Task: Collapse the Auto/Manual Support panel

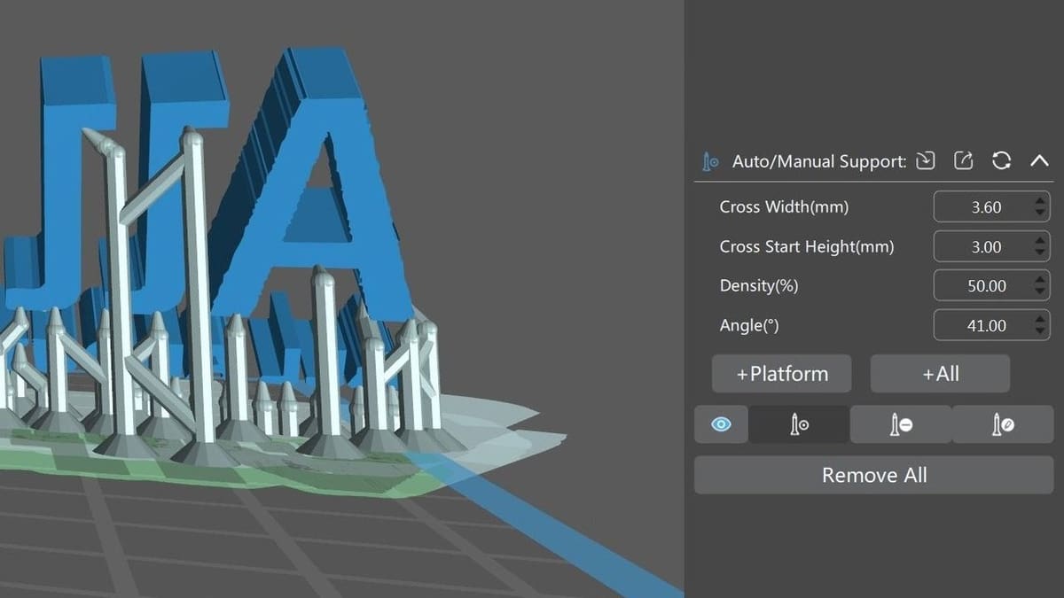Action: click(1039, 160)
